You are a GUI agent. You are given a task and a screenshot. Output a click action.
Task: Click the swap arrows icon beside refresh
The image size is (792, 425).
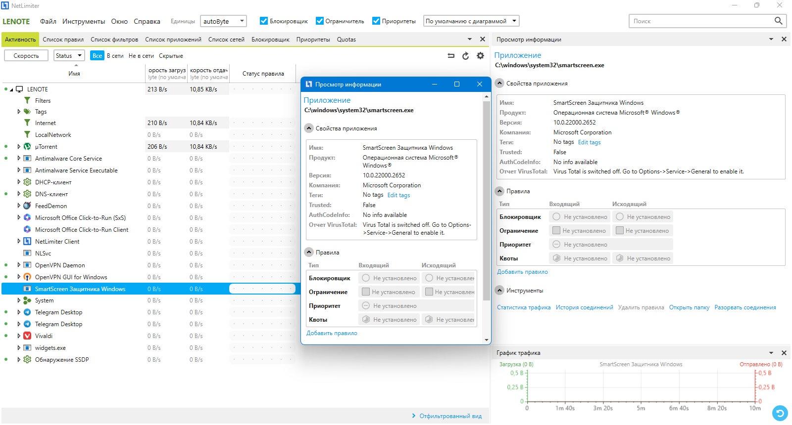click(451, 56)
